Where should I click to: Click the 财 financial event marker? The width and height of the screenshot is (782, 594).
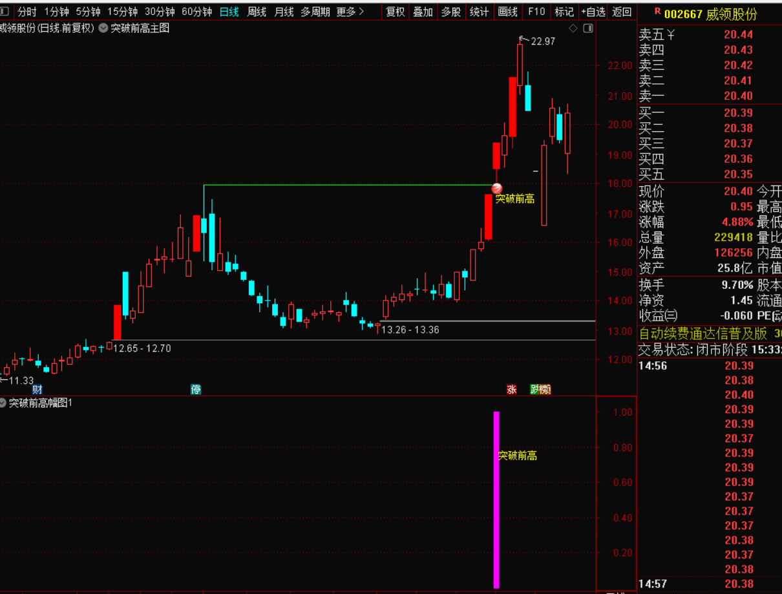(x=37, y=389)
